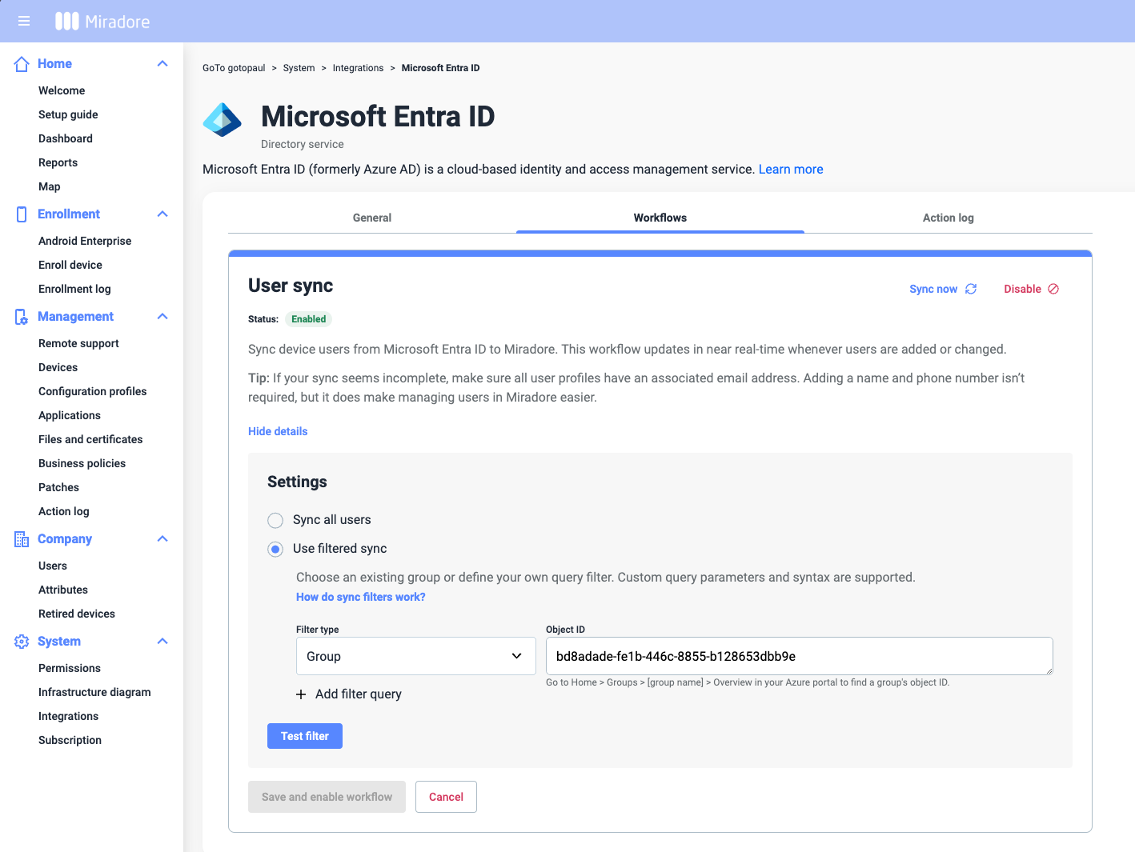The width and height of the screenshot is (1135, 852).
Task: Click the Microsoft Entra ID logo
Action: coord(223,120)
